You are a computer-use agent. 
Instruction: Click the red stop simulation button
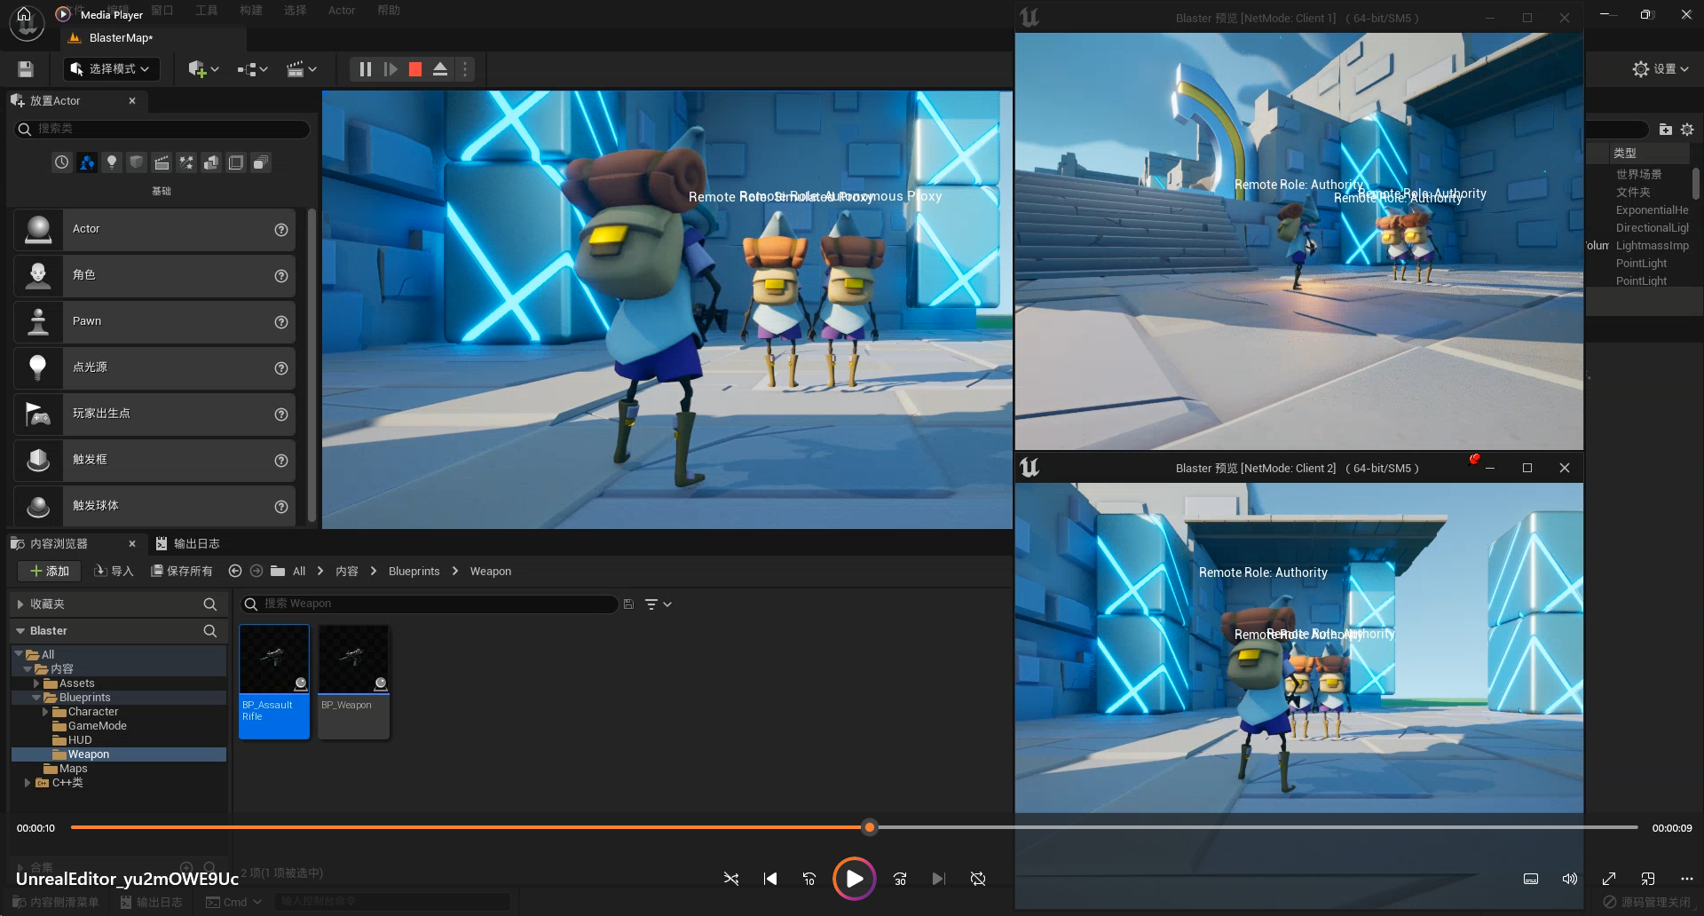415,69
